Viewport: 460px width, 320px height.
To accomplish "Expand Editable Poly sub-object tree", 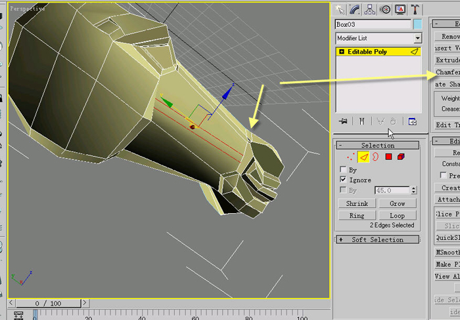I will [x=342, y=52].
